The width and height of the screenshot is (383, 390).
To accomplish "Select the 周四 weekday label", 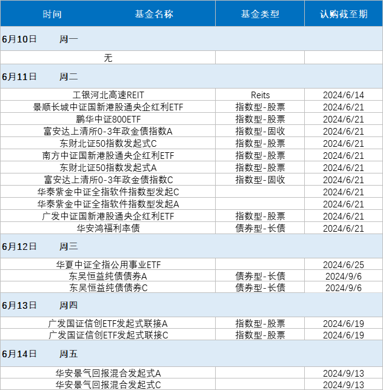I will [x=68, y=305].
